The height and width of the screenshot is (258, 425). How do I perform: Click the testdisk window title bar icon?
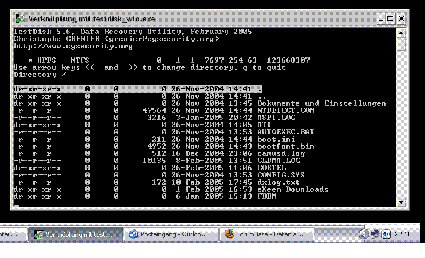20,19
